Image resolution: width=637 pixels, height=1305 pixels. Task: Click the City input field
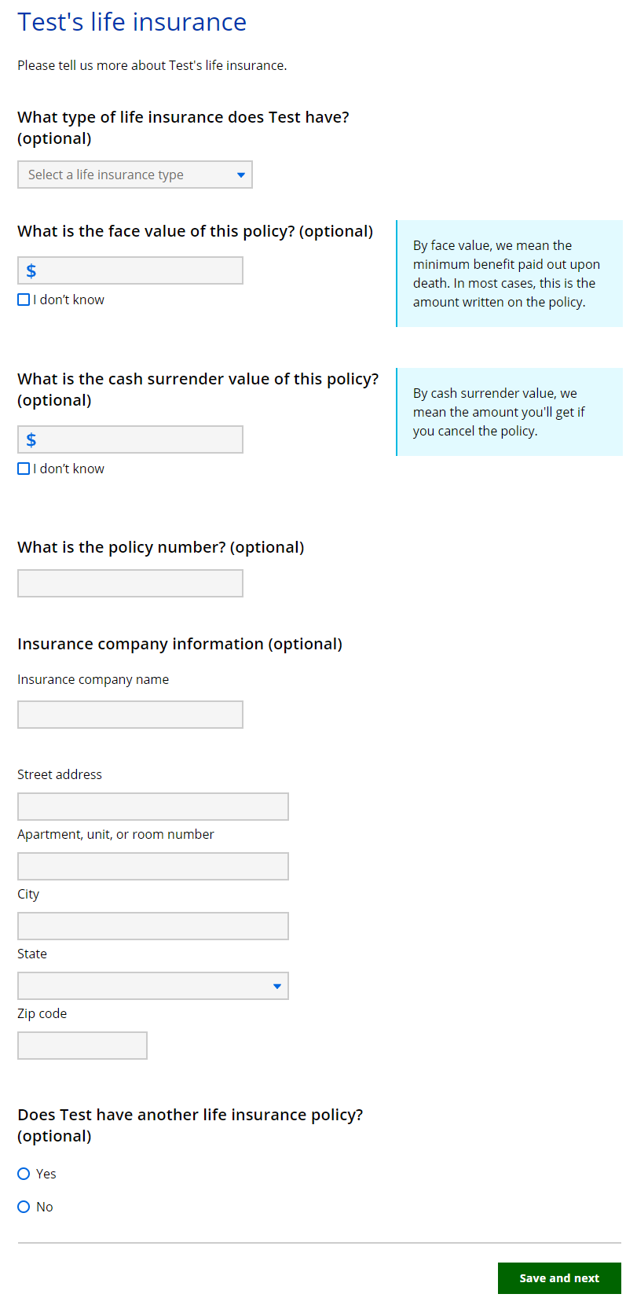click(x=153, y=926)
